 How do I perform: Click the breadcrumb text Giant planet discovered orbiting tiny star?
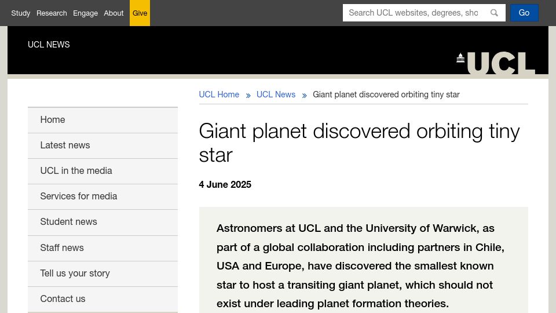pyautogui.click(x=386, y=94)
